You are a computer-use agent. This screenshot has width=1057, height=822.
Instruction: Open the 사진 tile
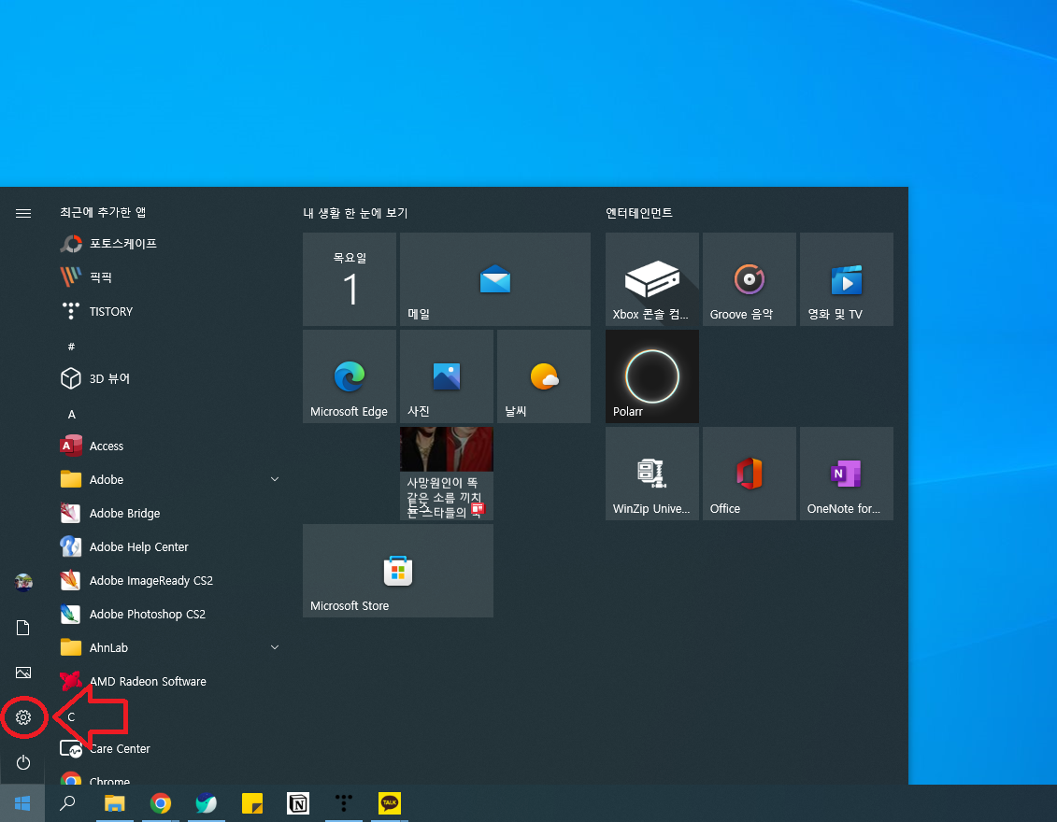pyautogui.click(x=447, y=376)
